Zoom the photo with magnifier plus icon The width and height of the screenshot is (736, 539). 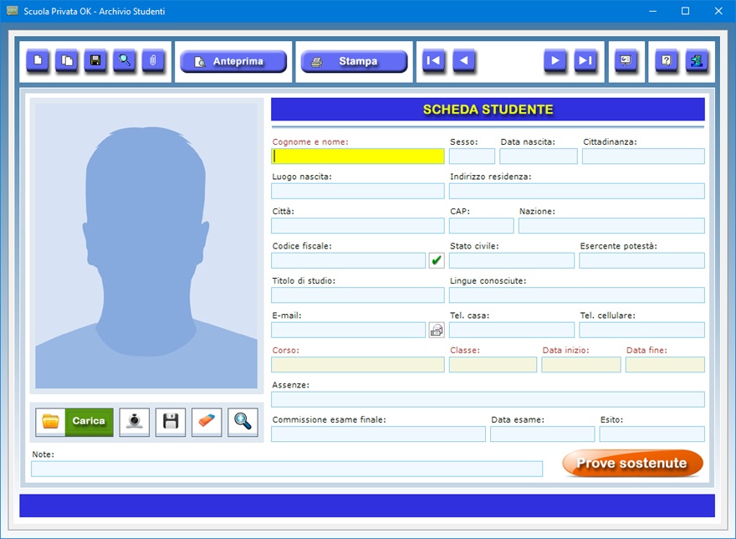pyautogui.click(x=243, y=422)
